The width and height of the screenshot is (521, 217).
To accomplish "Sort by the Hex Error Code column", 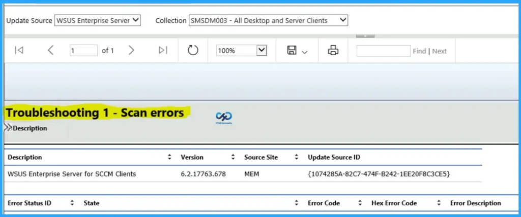I will [439, 203].
